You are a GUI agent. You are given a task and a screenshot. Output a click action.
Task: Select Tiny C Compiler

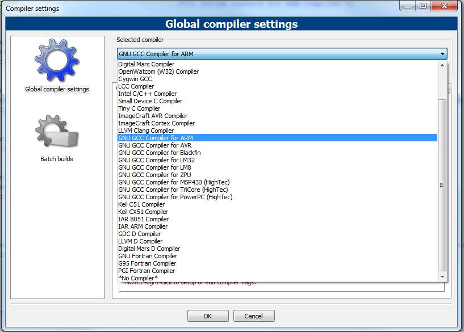pos(277,108)
